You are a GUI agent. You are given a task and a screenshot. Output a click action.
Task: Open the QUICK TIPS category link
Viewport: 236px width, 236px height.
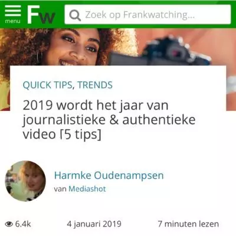[47, 85]
